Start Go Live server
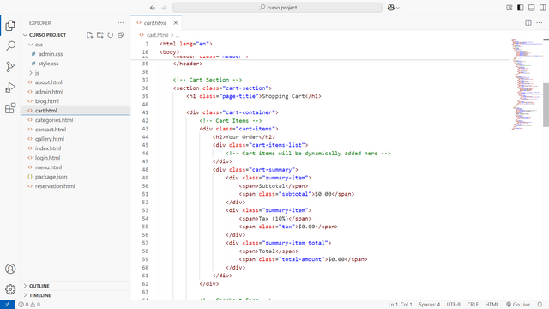Viewport: 549px width, 309px height. click(518, 305)
